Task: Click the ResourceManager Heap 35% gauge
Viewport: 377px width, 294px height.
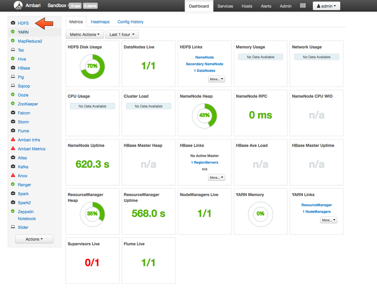Action: coord(92,214)
